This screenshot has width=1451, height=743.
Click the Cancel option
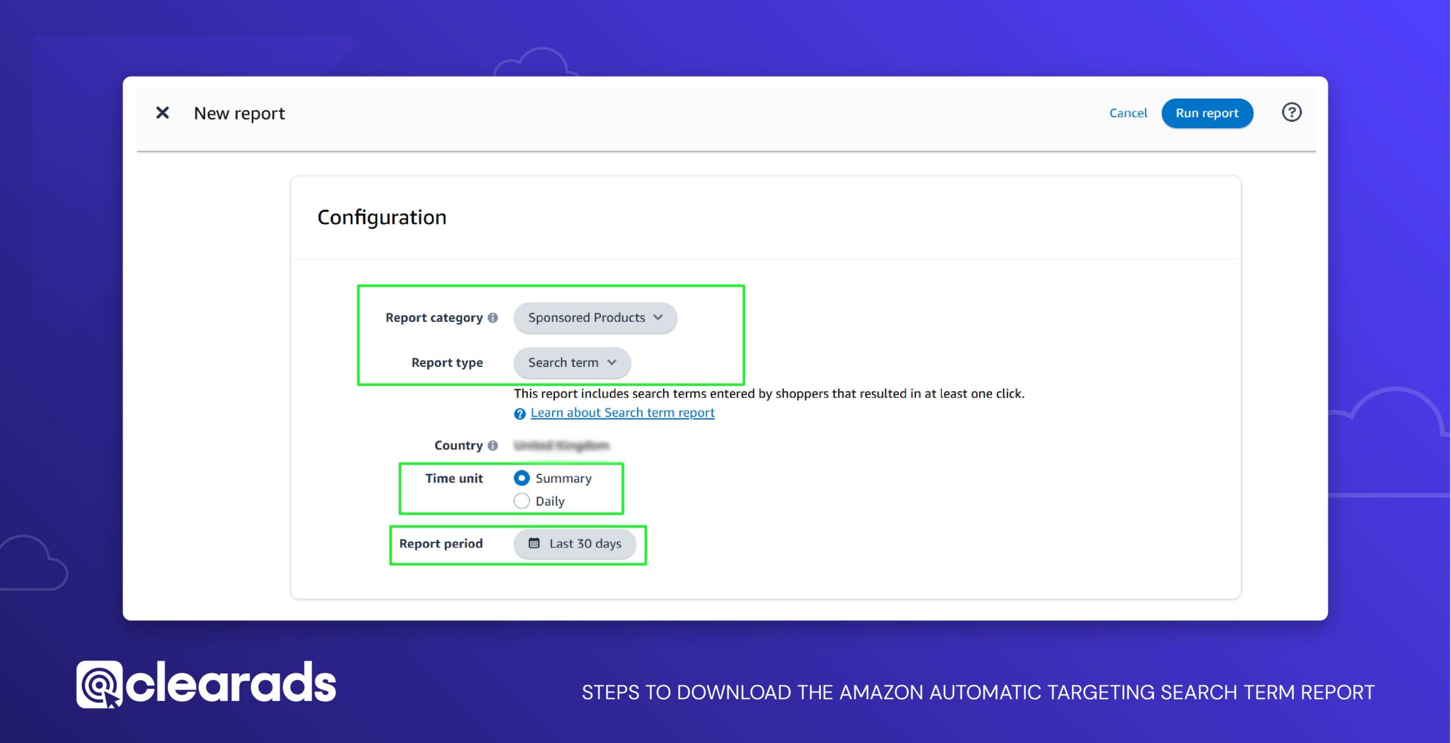click(1128, 113)
